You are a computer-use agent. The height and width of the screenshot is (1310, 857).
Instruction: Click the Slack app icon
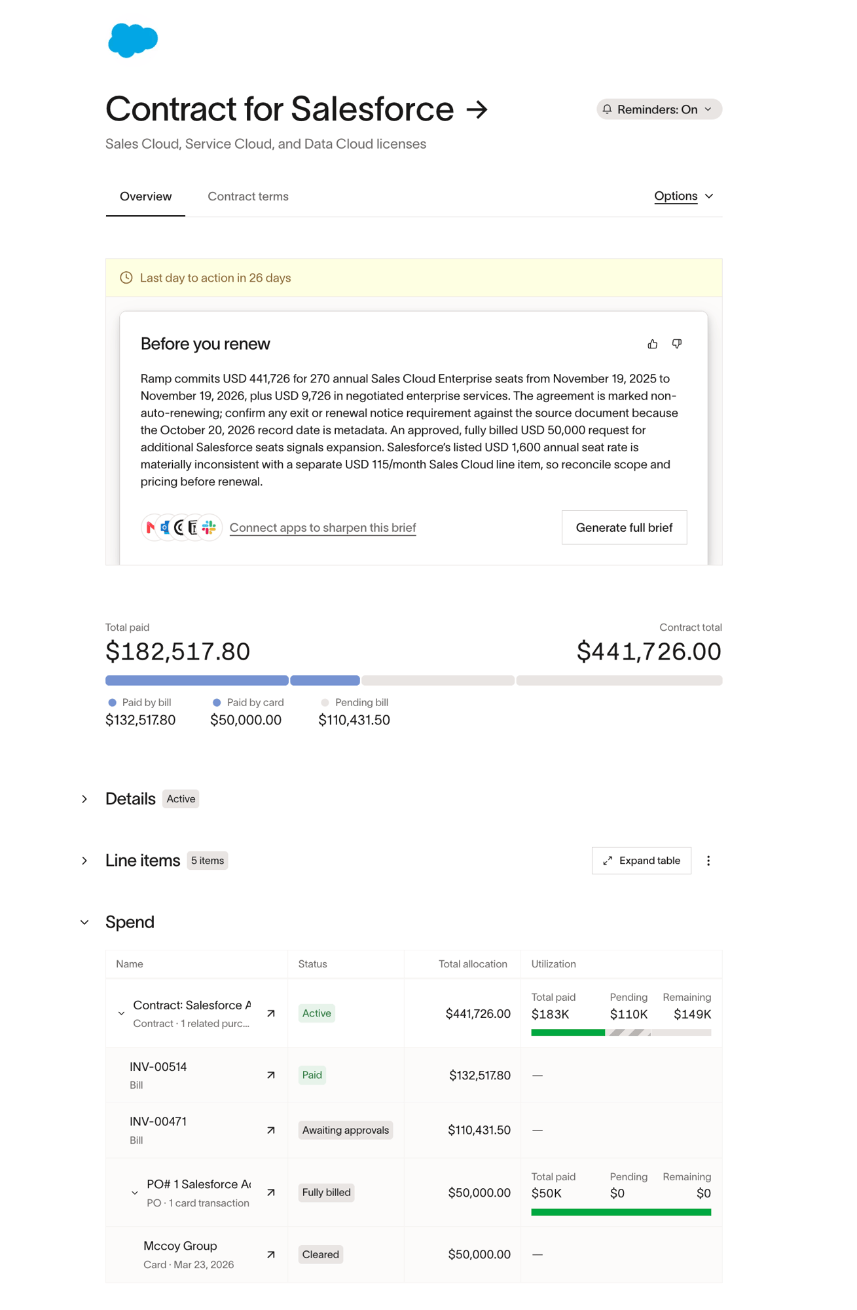[x=209, y=527]
